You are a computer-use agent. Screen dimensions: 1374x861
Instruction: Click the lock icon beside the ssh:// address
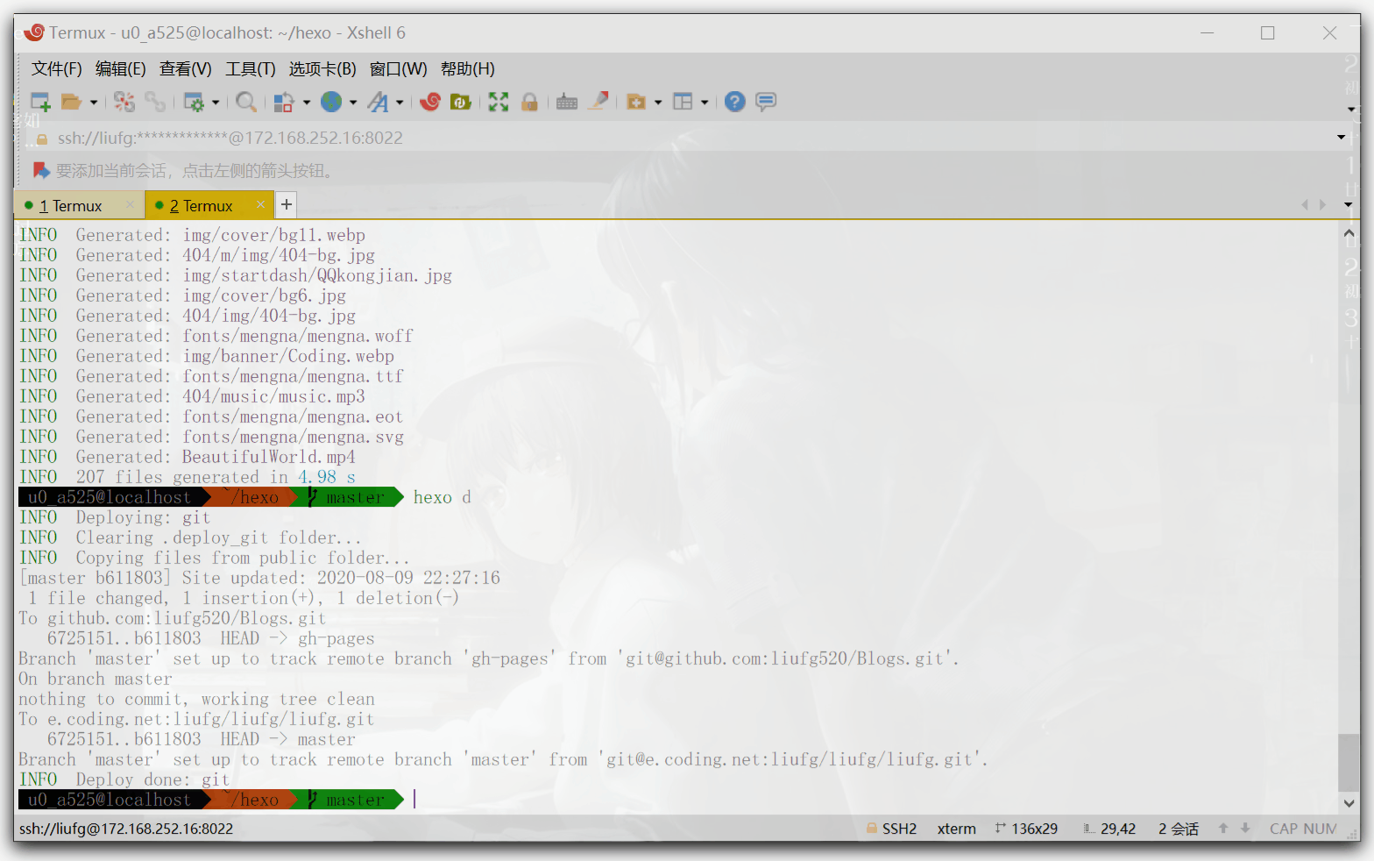(42, 139)
